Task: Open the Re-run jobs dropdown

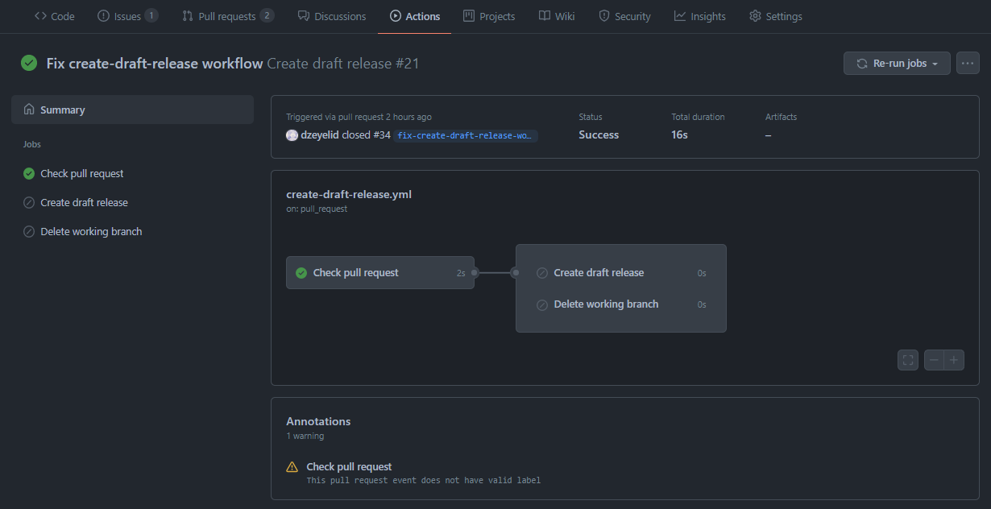Action: (x=897, y=63)
